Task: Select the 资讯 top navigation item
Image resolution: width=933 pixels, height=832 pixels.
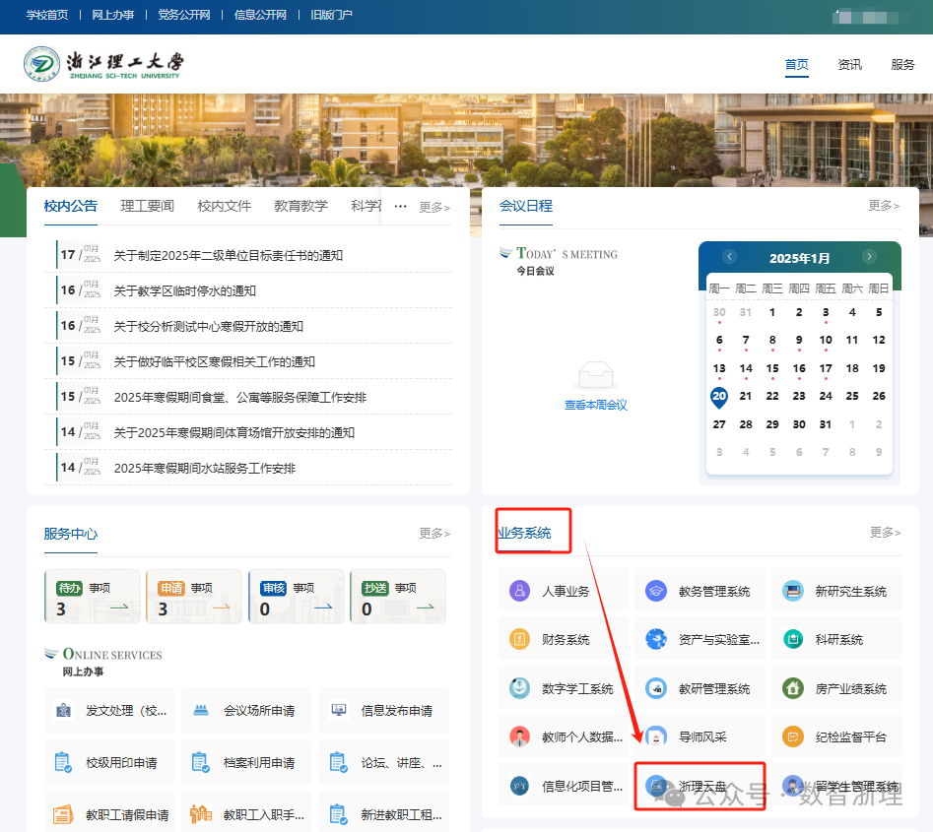Action: point(849,65)
